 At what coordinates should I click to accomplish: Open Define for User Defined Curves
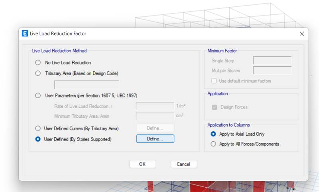point(155,128)
